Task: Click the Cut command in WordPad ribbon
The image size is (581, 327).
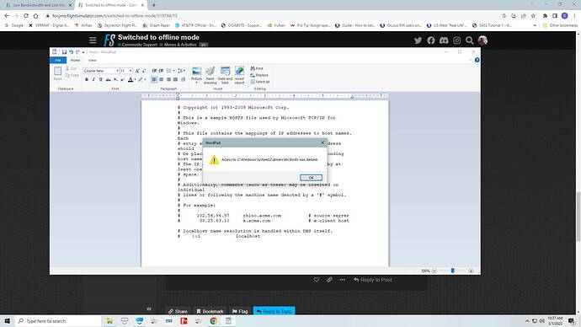Action: (x=71, y=68)
